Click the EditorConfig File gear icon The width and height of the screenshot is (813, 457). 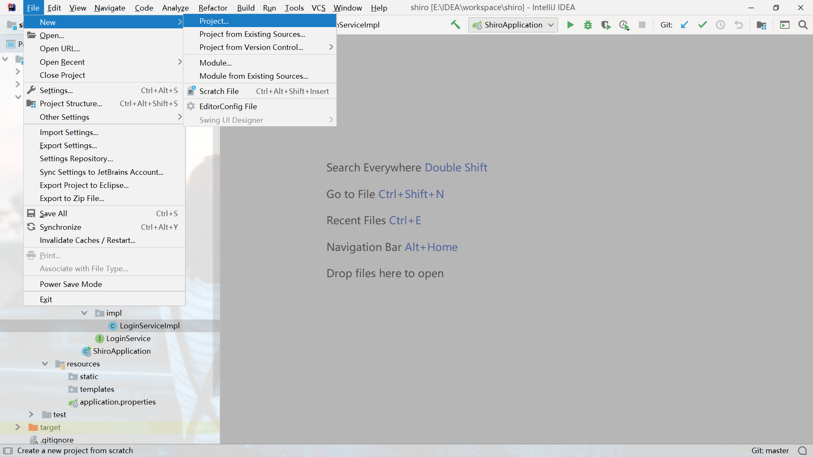(191, 106)
